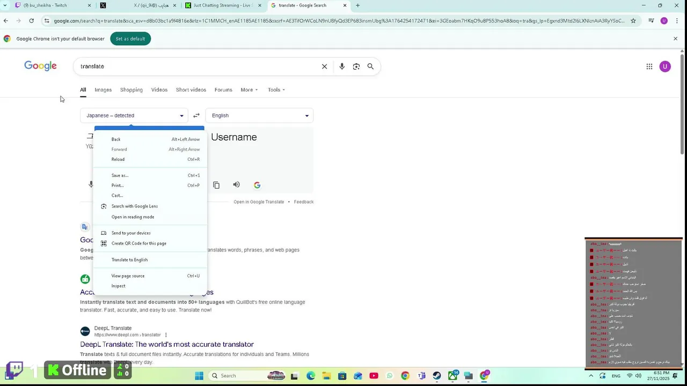Open DeepL result options three-dot menu
Image resolution: width=687 pixels, height=386 pixels.
tap(166, 335)
